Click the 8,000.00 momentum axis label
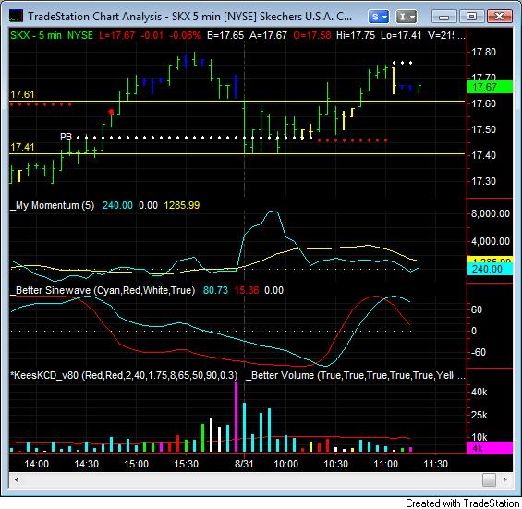This screenshot has width=522, height=509. (x=491, y=213)
